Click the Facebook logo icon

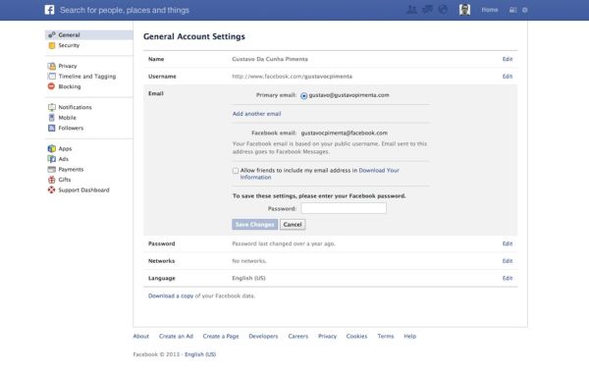click(50, 10)
